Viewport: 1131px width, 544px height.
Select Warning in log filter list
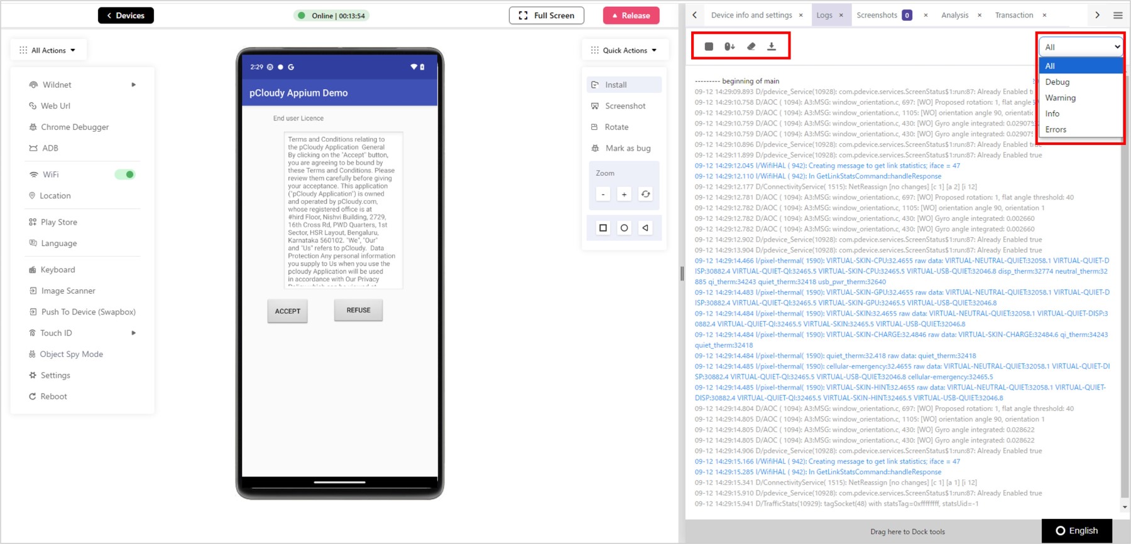click(1081, 98)
